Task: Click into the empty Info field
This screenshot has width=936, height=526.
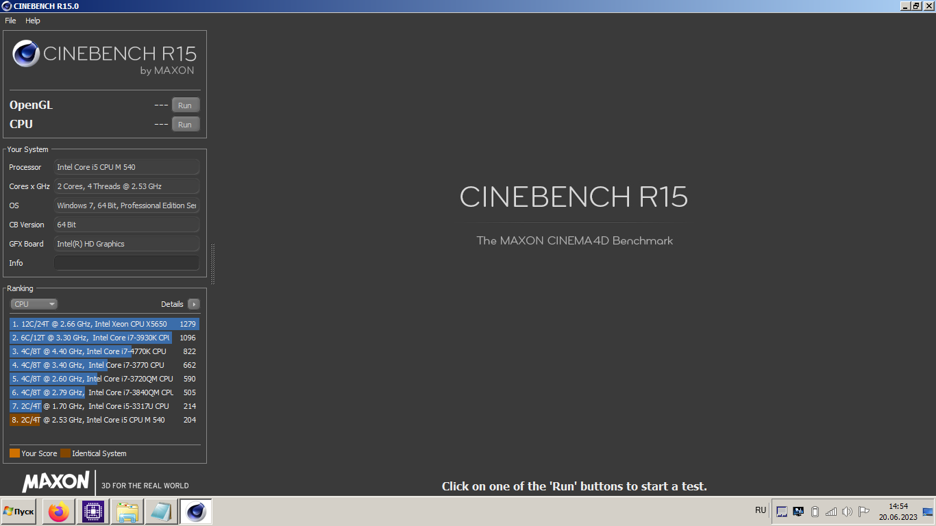Action: click(x=127, y=263)
